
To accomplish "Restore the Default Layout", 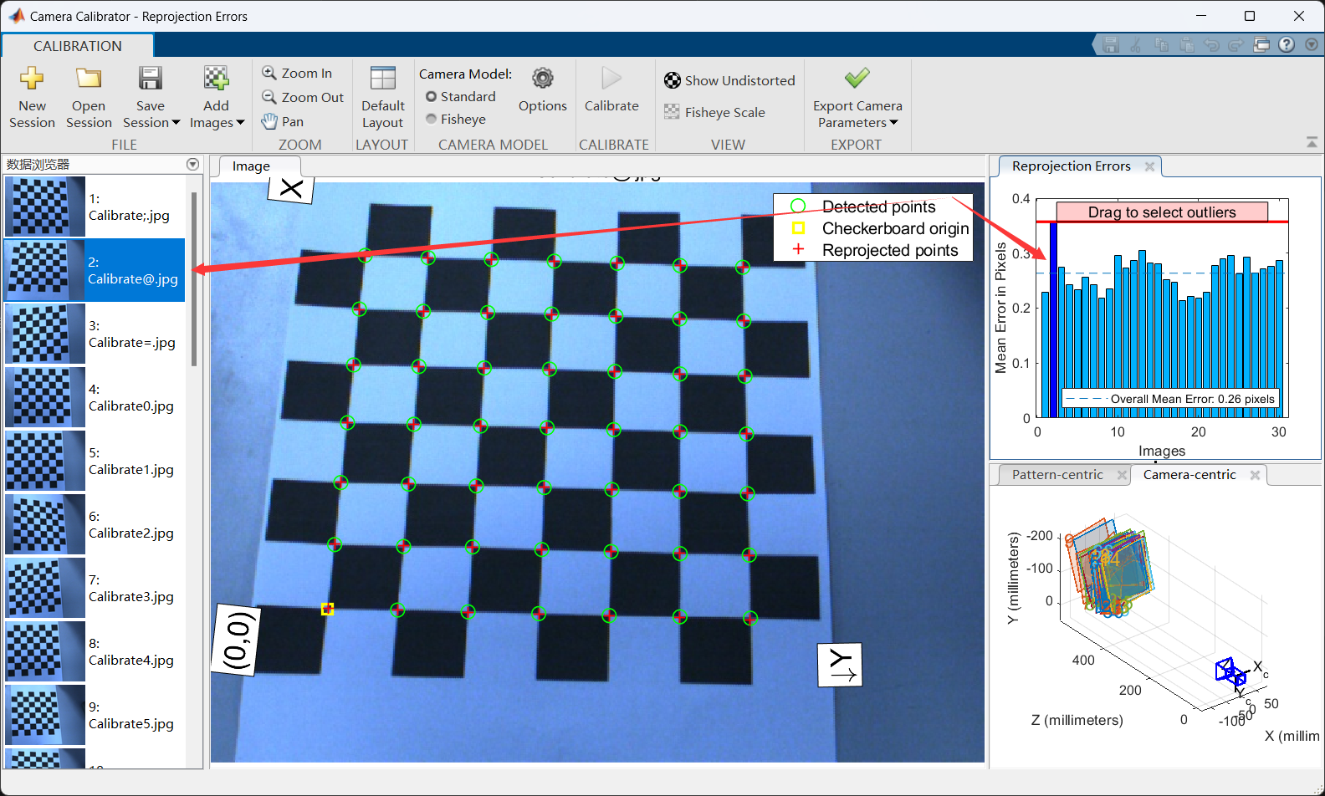I will [x=383, y=97].
